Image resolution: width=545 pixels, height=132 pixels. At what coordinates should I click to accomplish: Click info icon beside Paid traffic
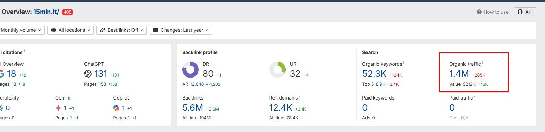coord(475,96)
